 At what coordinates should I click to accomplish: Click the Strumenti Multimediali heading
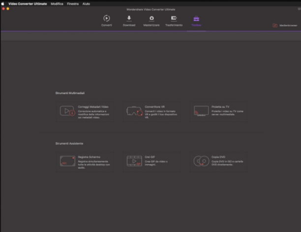click(70, 93)
